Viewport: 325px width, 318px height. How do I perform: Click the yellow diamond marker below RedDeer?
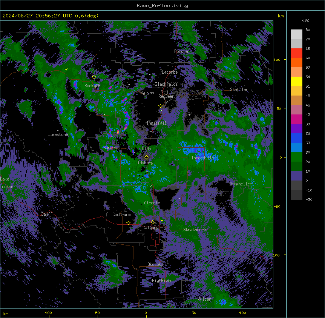[x=161, y=106]
